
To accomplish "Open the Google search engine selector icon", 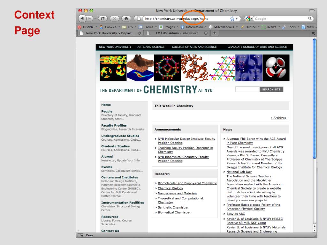I will [248, 19].
